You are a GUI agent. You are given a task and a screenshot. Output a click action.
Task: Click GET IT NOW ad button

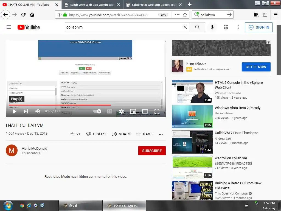(x=256, y=67)
